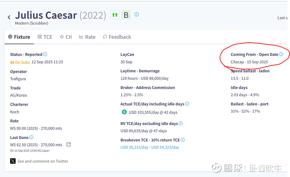This screenshot has height=177, width=290.
Task: Click the On Subs status icon
Action: 12,63
